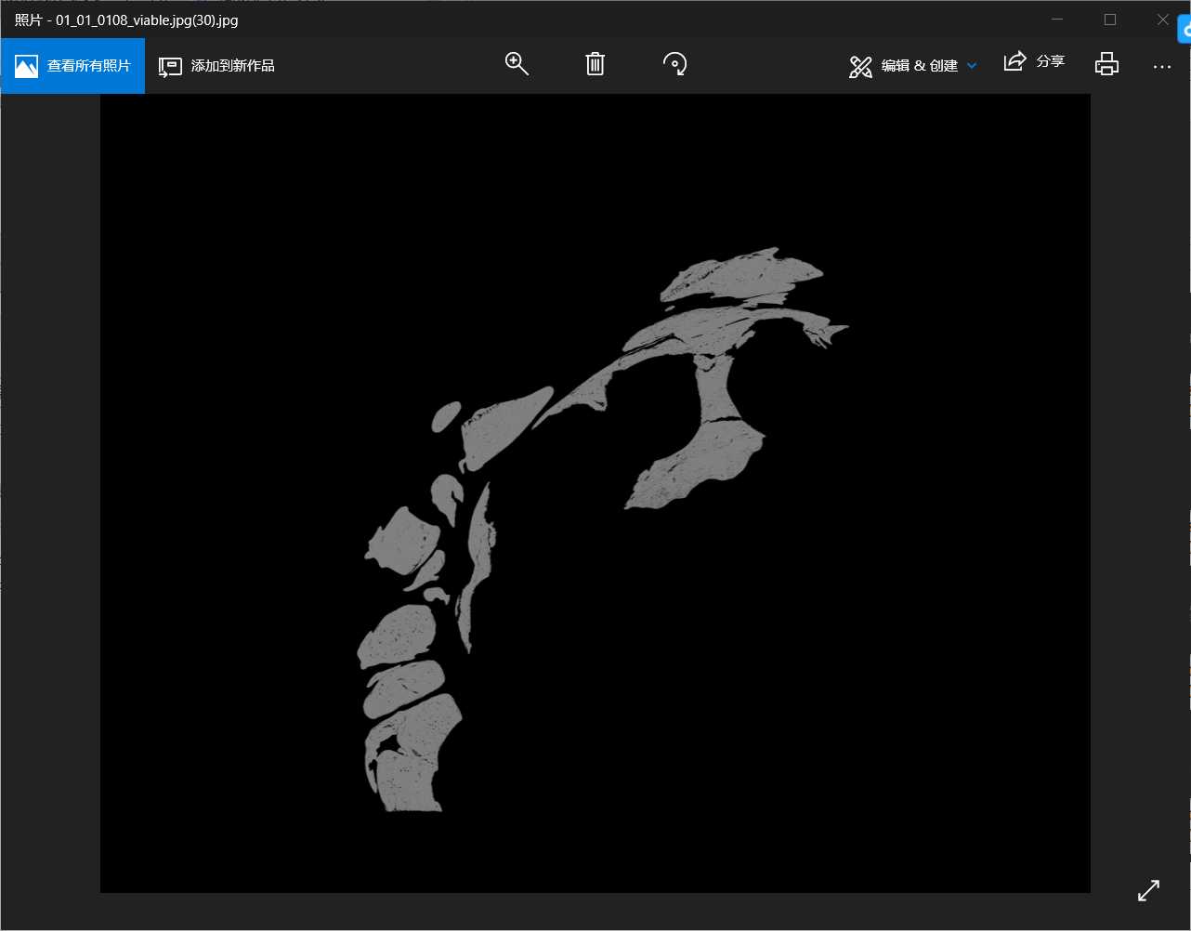
Task: Rotate the photo with rotate icon
Action: click(x=675, y=64)
